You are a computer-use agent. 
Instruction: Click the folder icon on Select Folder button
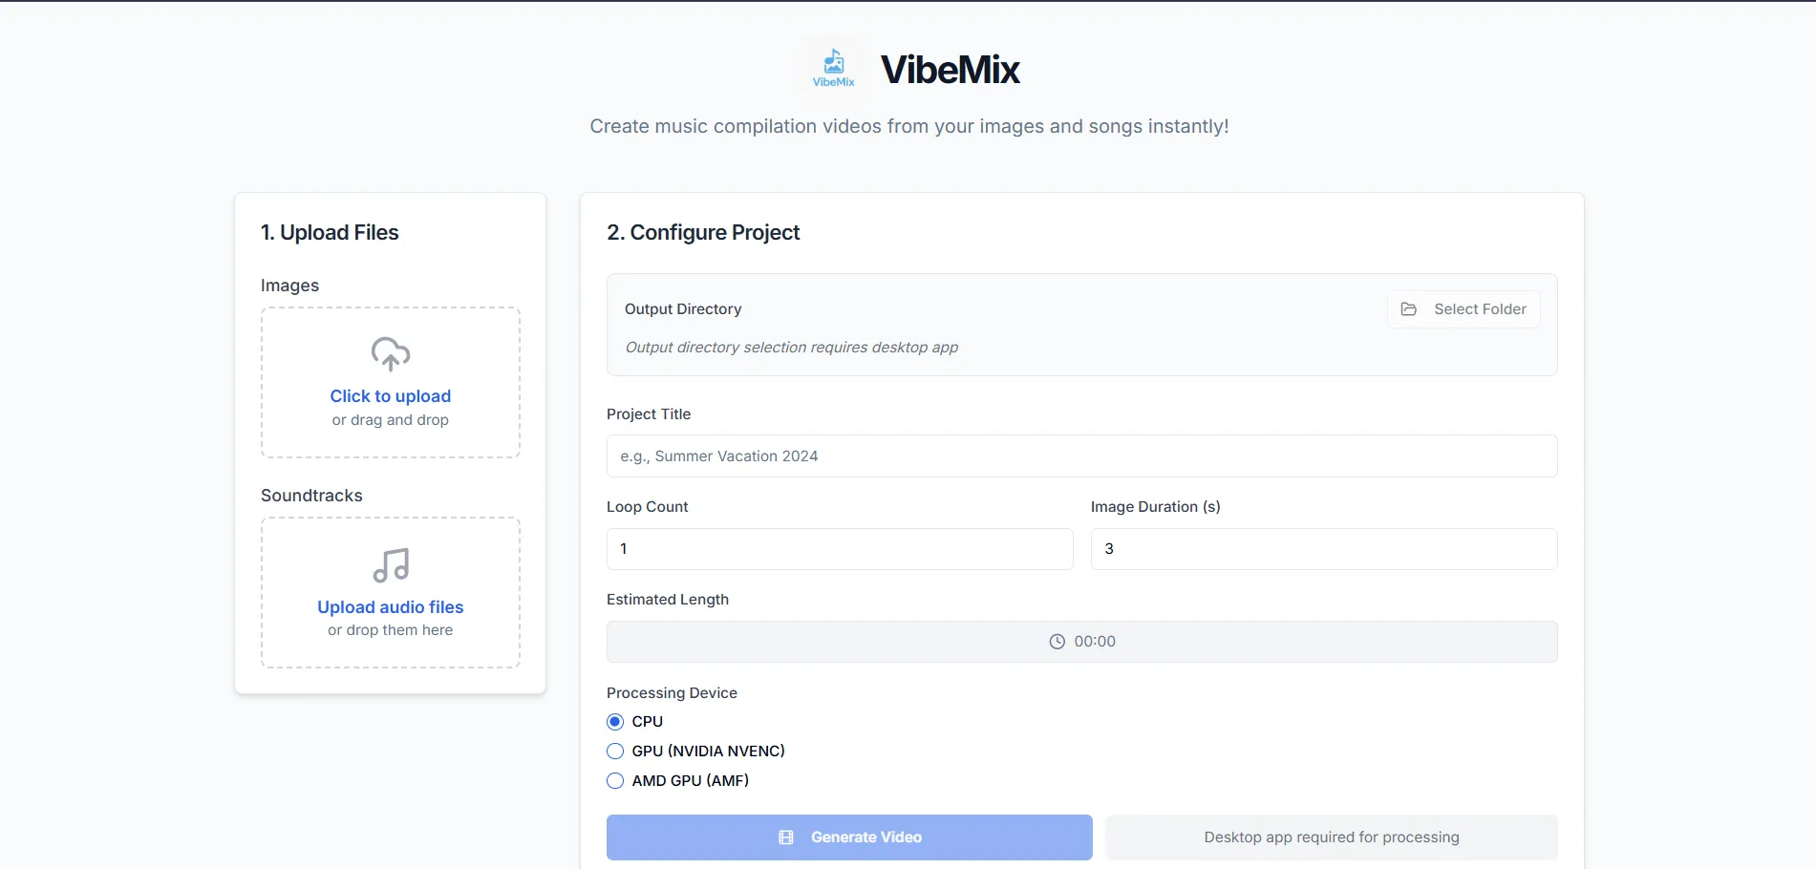(x=1409, y=308)
